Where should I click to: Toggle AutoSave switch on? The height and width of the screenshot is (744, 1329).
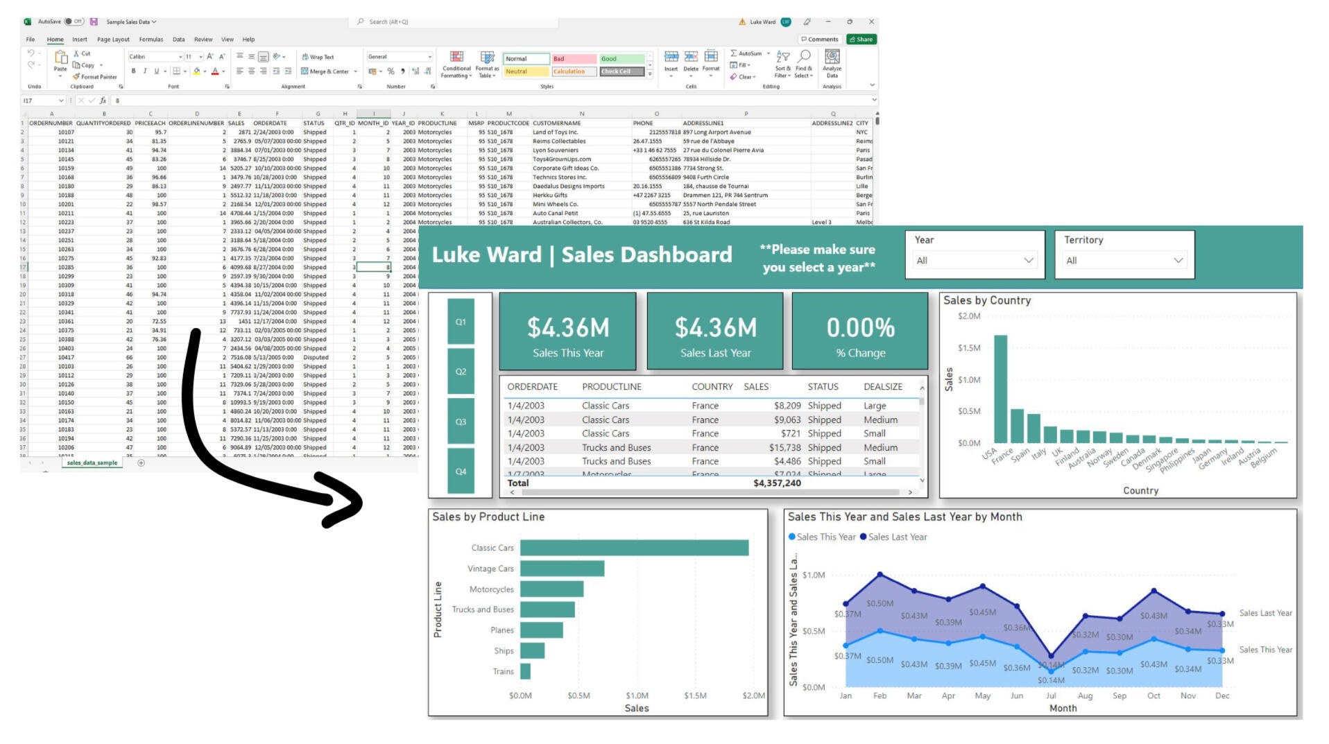(74, 21)
